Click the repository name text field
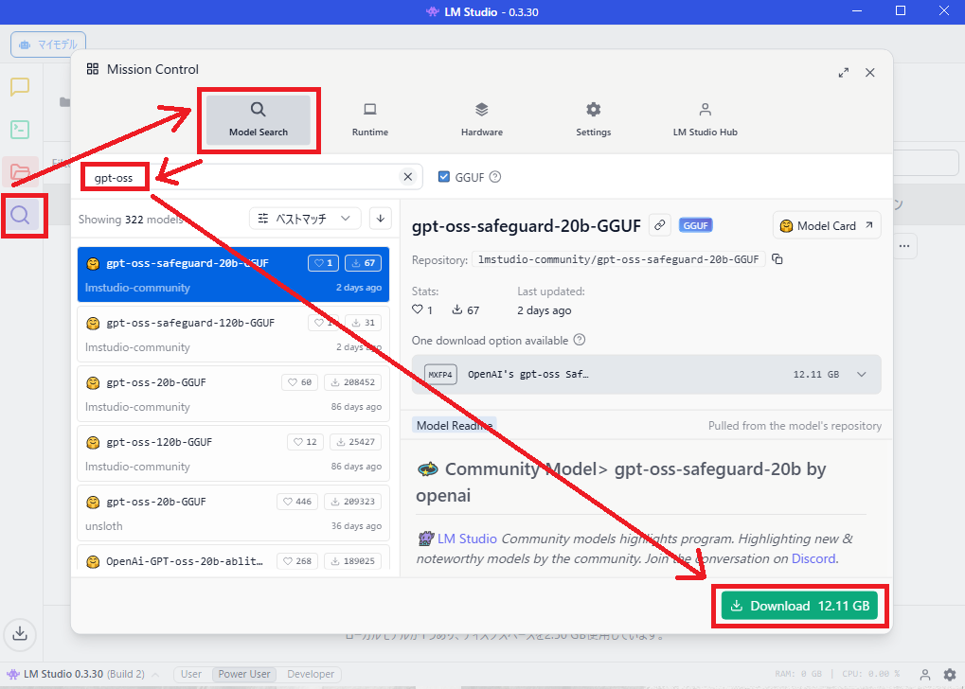The width and height of the screenshot is (965, 689). tap(618, 259)
